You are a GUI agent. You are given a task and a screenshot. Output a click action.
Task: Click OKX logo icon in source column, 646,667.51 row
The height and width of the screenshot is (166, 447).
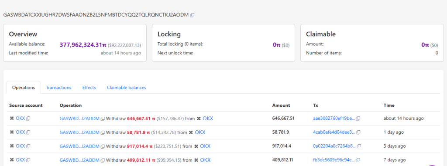pos(12,118)
